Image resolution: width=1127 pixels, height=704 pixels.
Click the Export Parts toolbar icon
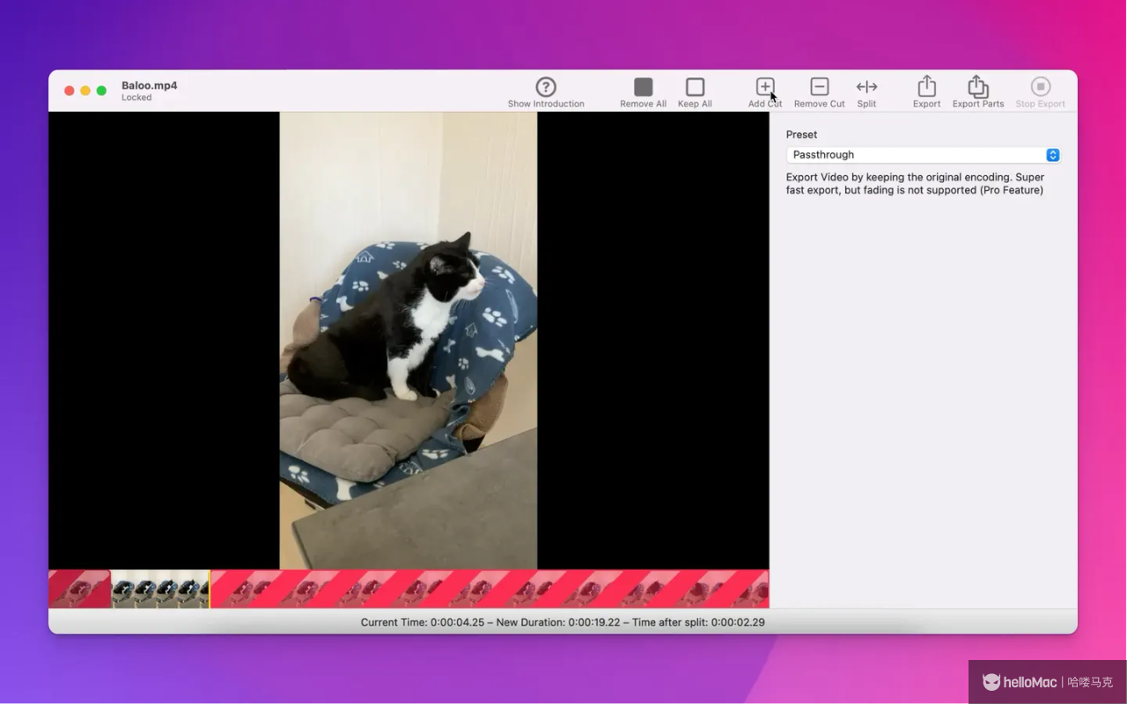click(x=978, y=86)
